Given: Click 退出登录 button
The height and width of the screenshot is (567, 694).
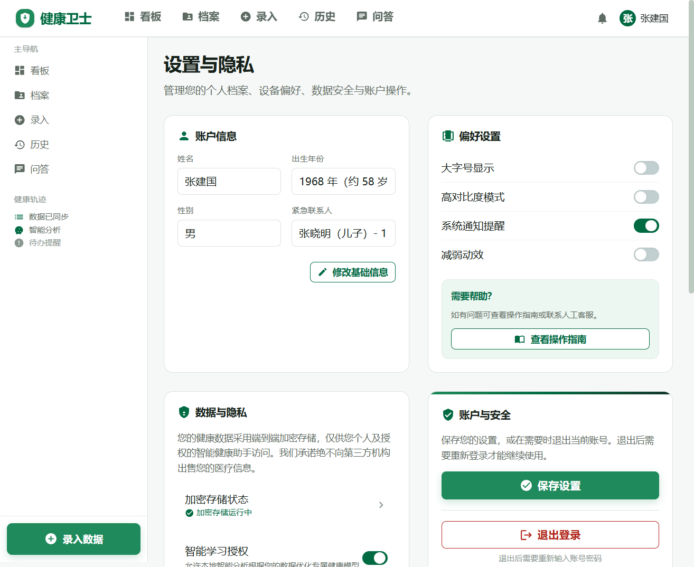Looking at the screenshot, I should pos(550,535).
